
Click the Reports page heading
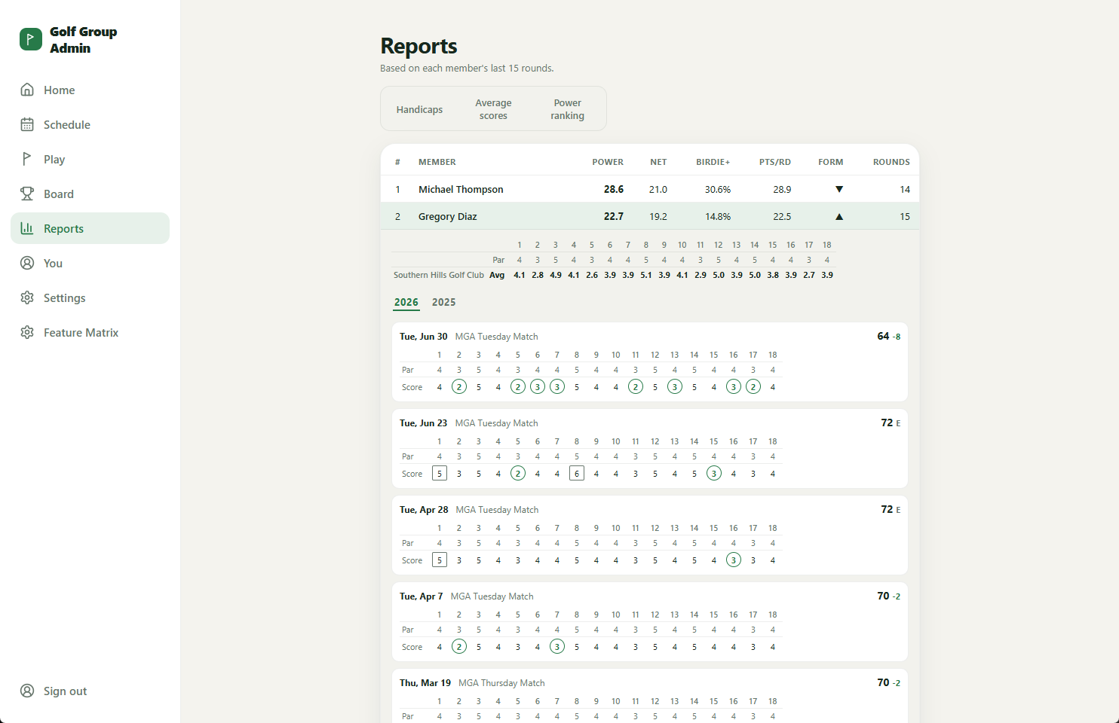tap(418, 46)
